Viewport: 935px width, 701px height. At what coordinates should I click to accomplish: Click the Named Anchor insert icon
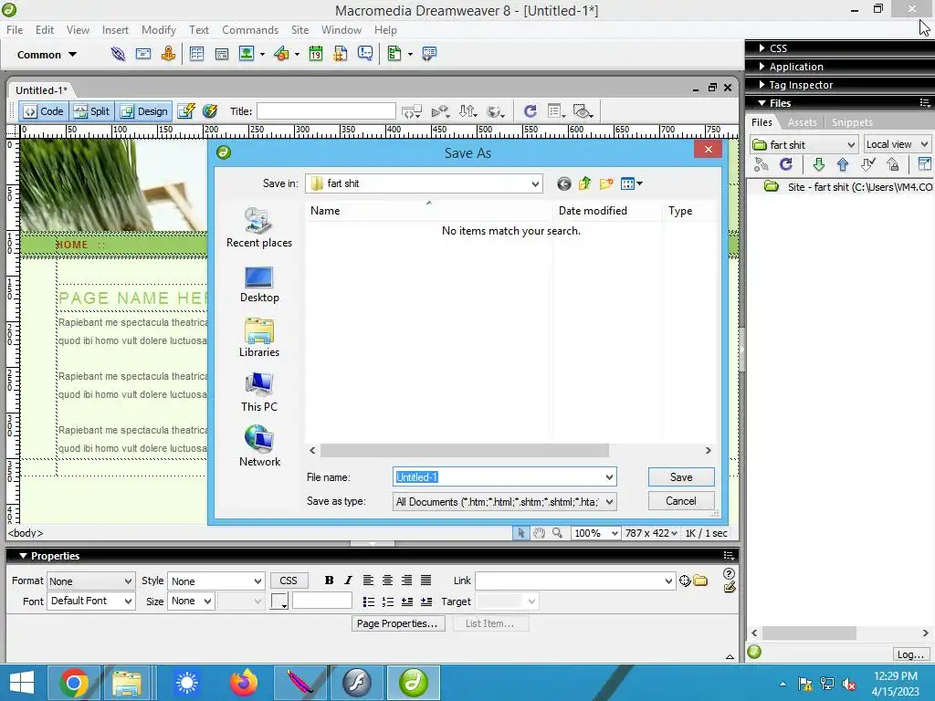[168, 54]
